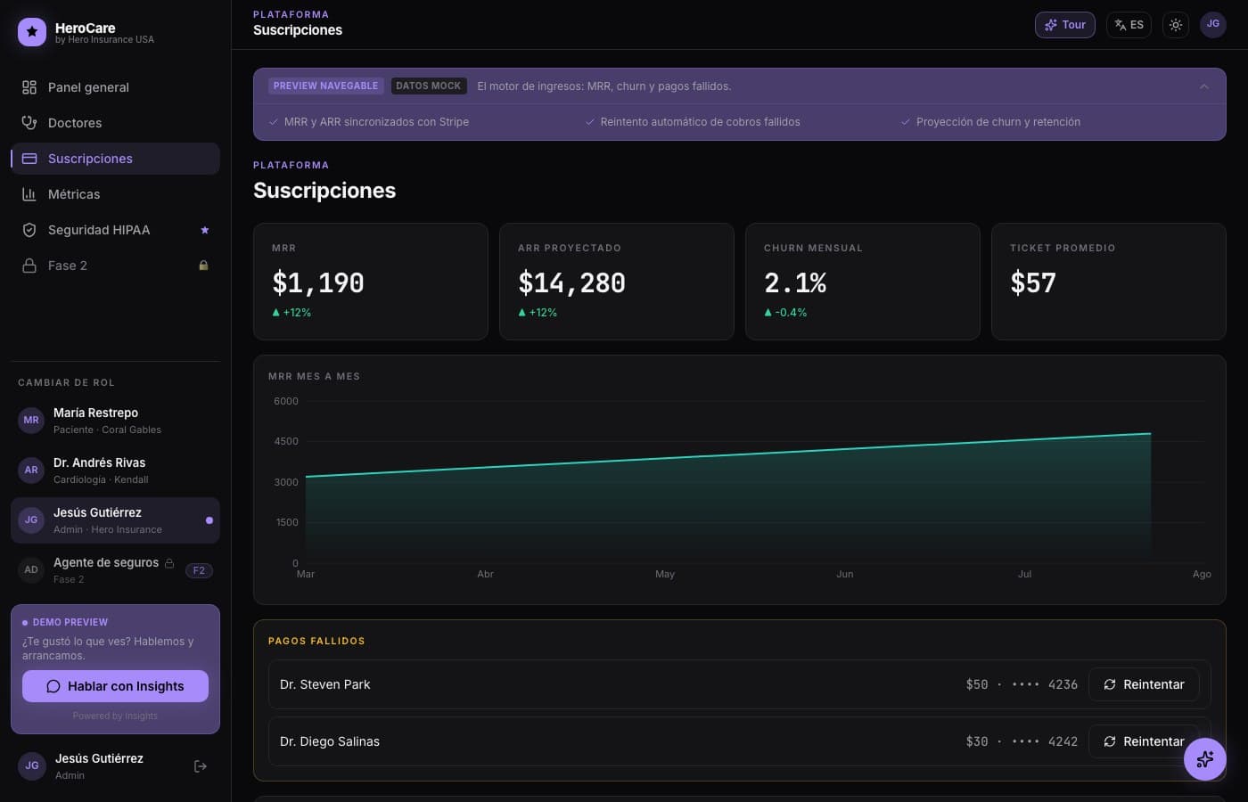Viewport: 1248px width, 802px height.
Task: Open the Métricas sidebar item
Action: click(x=115, y=194)
